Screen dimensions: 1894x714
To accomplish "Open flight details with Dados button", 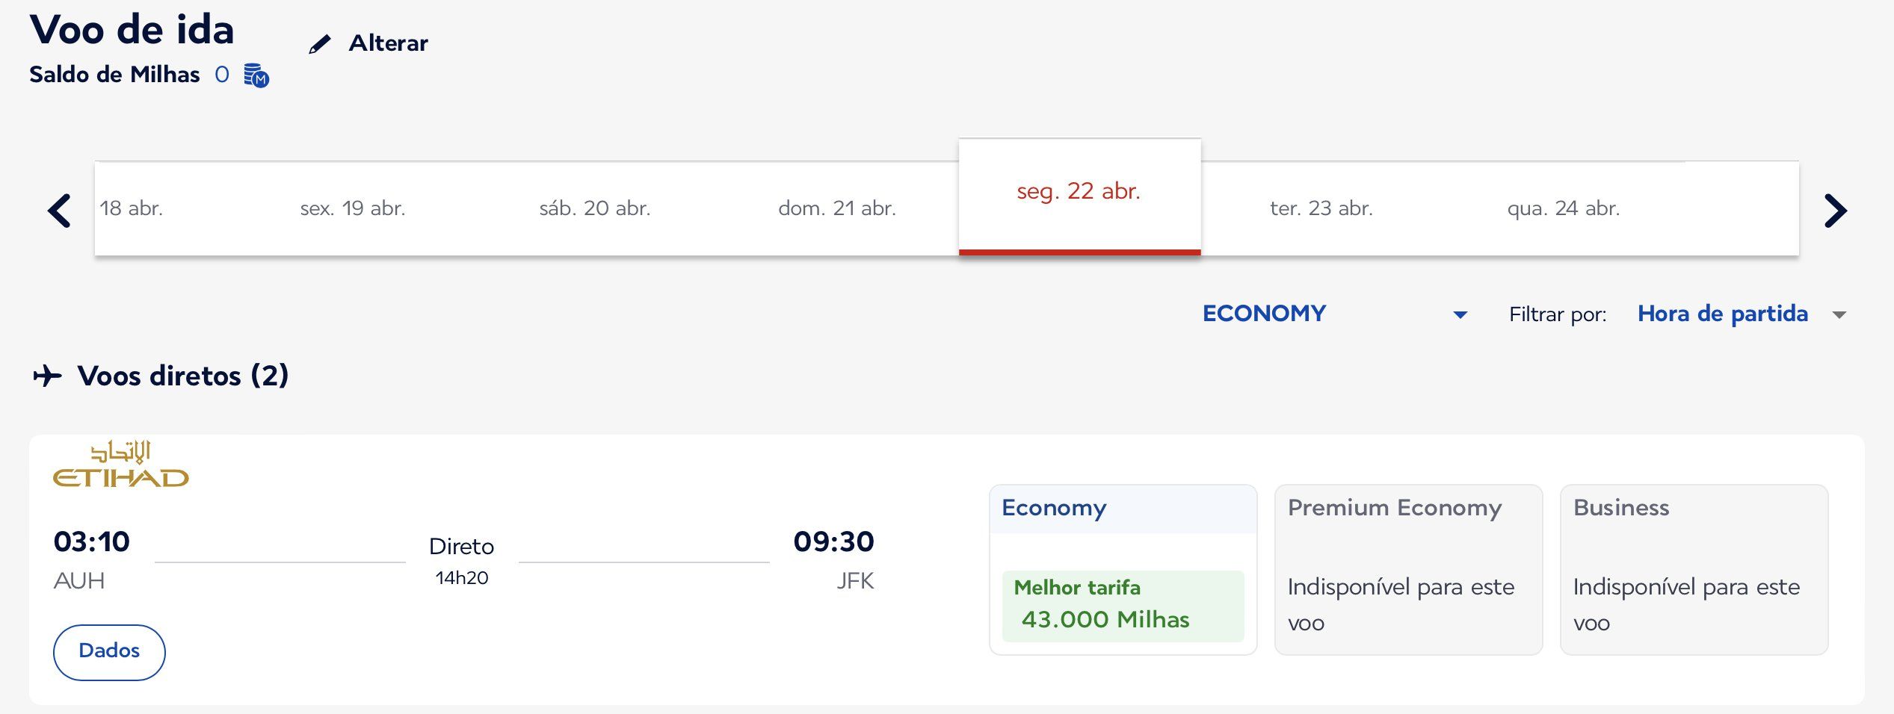I will tap(109, 652).
